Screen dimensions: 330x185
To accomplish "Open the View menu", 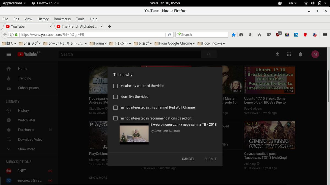I will [28, 19].
